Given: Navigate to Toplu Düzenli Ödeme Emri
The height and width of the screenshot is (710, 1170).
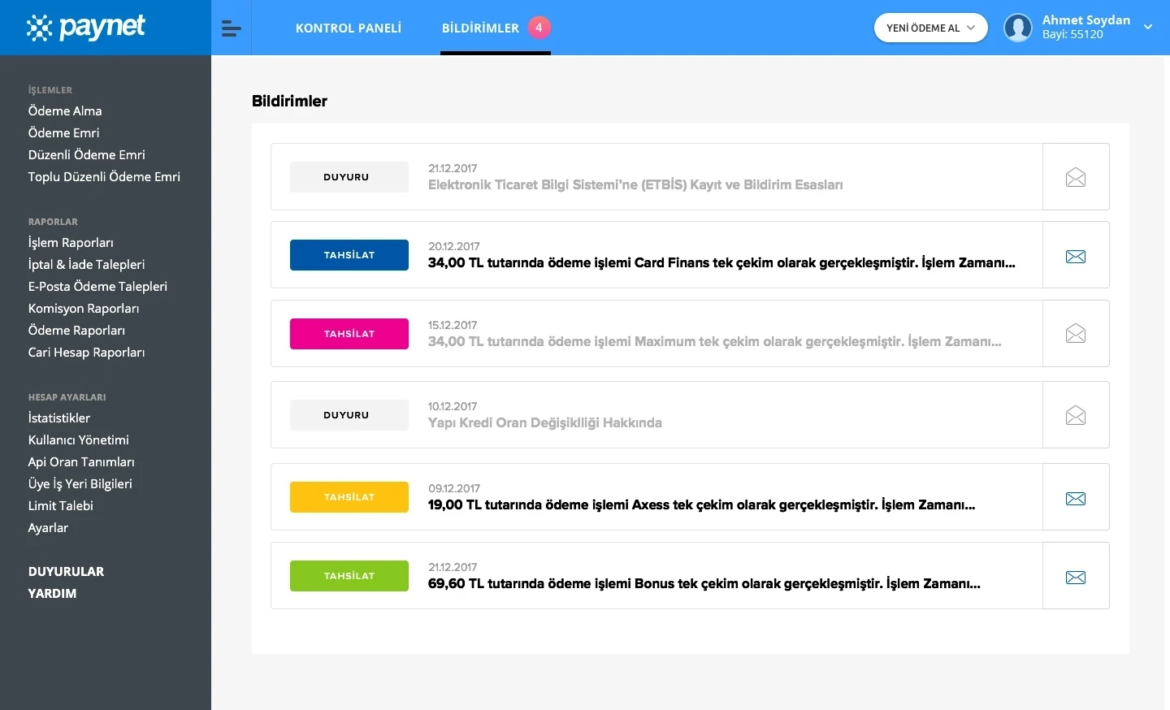Looking at the screenshot, I should point(104,176).
